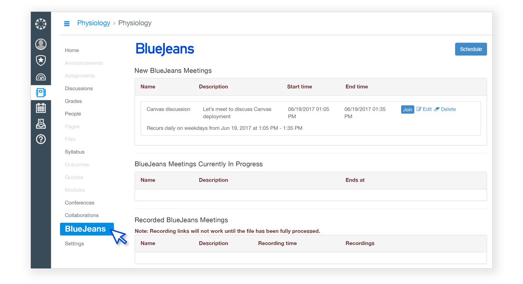Click the Help question mark icon
Viewport: 523px width, 284px height.
click(41, 139)
